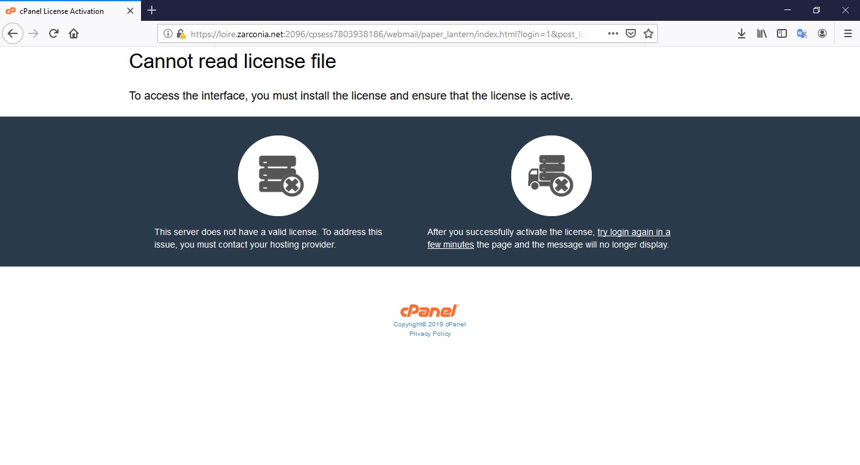Open the translator extension icon
This screenshot has height=465, width=860.
coord(802,33)
